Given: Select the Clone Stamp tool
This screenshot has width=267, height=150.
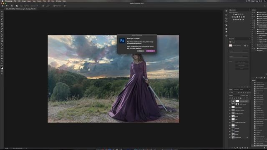Looking at the screenshot, I should click(2, 34).
